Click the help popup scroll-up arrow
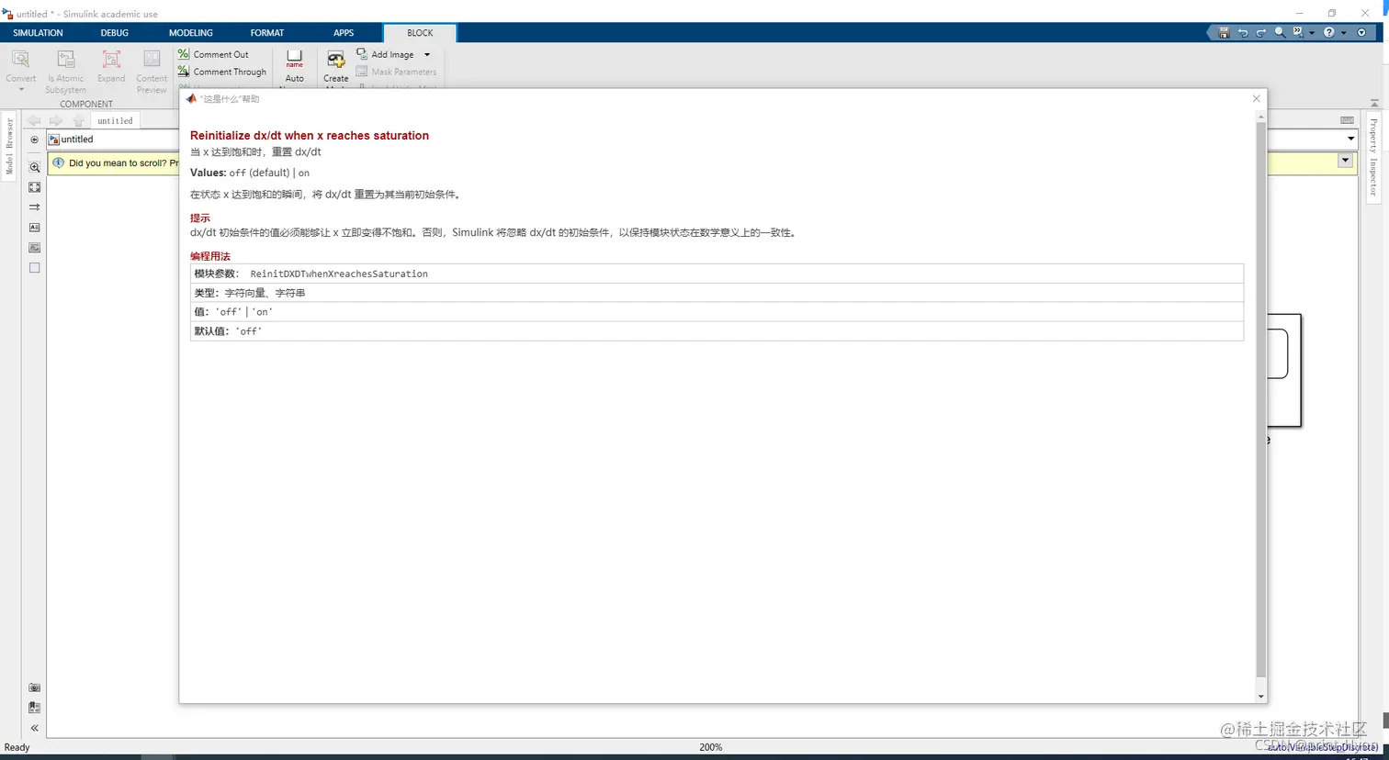This screenshot has height=760, width=1389. click(x=1260, y=117)
